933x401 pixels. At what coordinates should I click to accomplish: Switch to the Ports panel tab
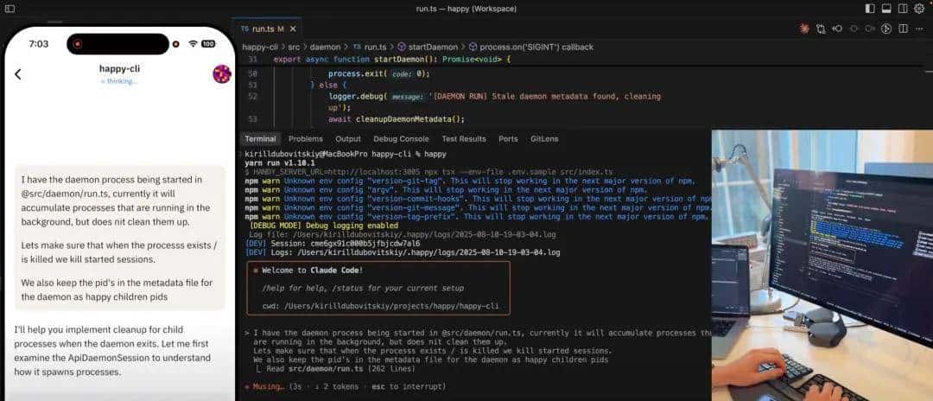508,138
